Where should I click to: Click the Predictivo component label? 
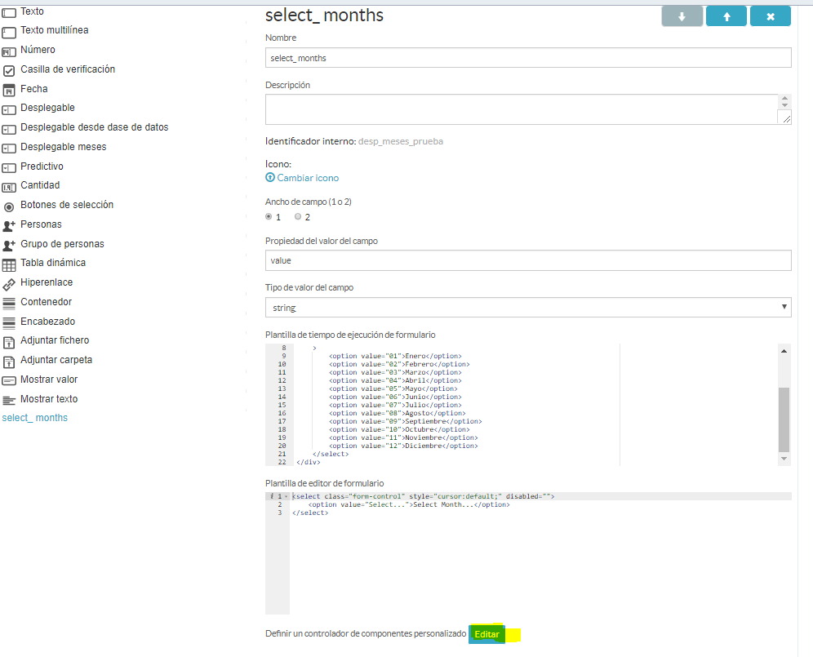(42, 166)
